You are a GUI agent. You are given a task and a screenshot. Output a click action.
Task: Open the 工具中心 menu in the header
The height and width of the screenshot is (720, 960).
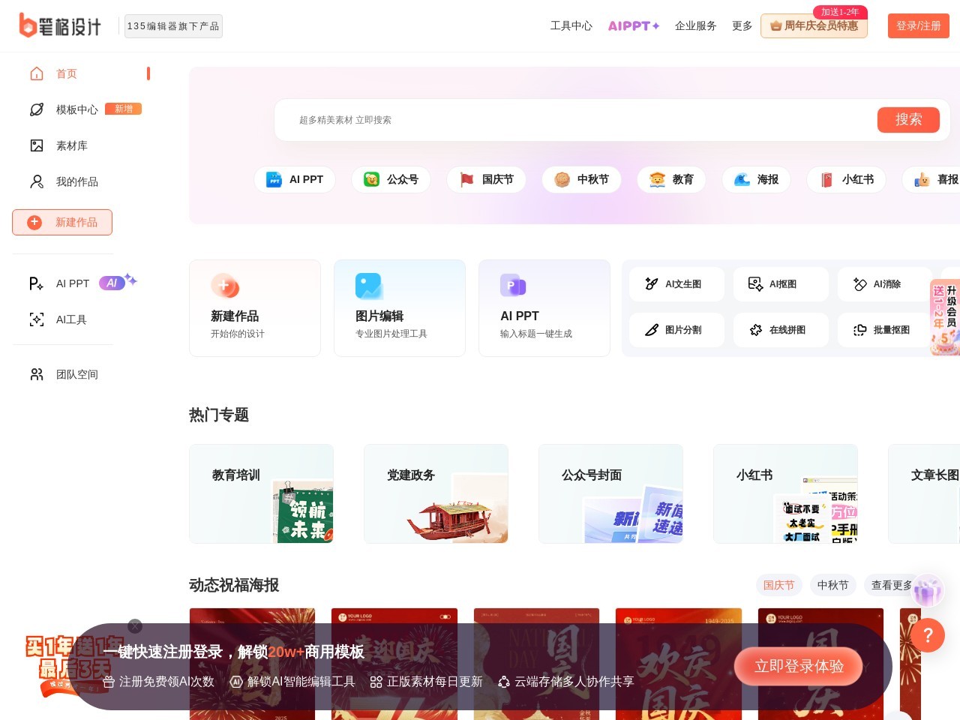point(571,25)
